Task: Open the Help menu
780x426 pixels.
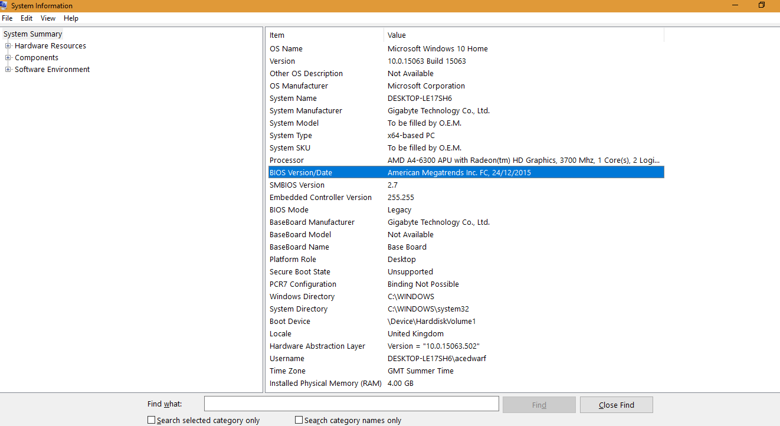Action: pos(71,18)
